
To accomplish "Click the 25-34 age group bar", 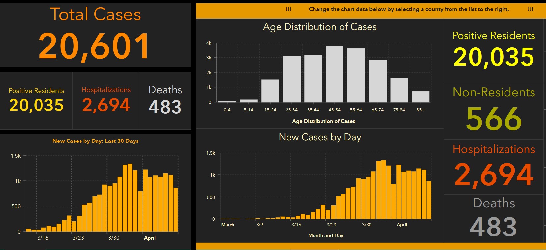I will [x=292, y=79].
